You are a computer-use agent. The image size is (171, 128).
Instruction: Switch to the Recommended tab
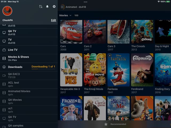(x=115, y=124)
